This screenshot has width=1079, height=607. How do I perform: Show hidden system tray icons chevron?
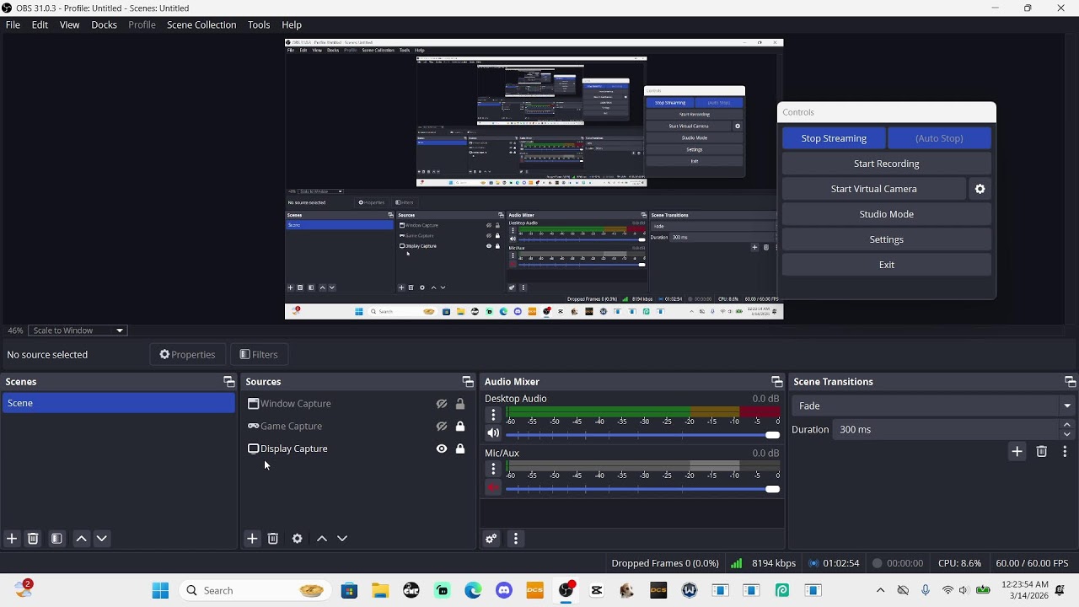click(881, 590)
